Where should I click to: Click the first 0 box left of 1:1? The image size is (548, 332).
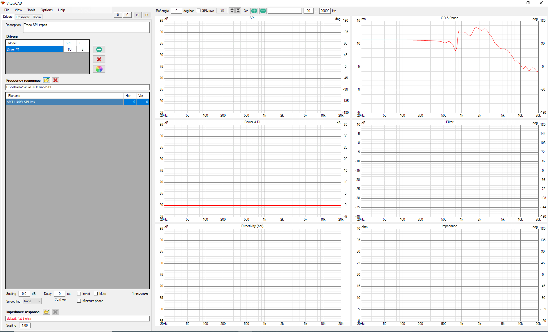pyautogui.click(x=118, y=15)
